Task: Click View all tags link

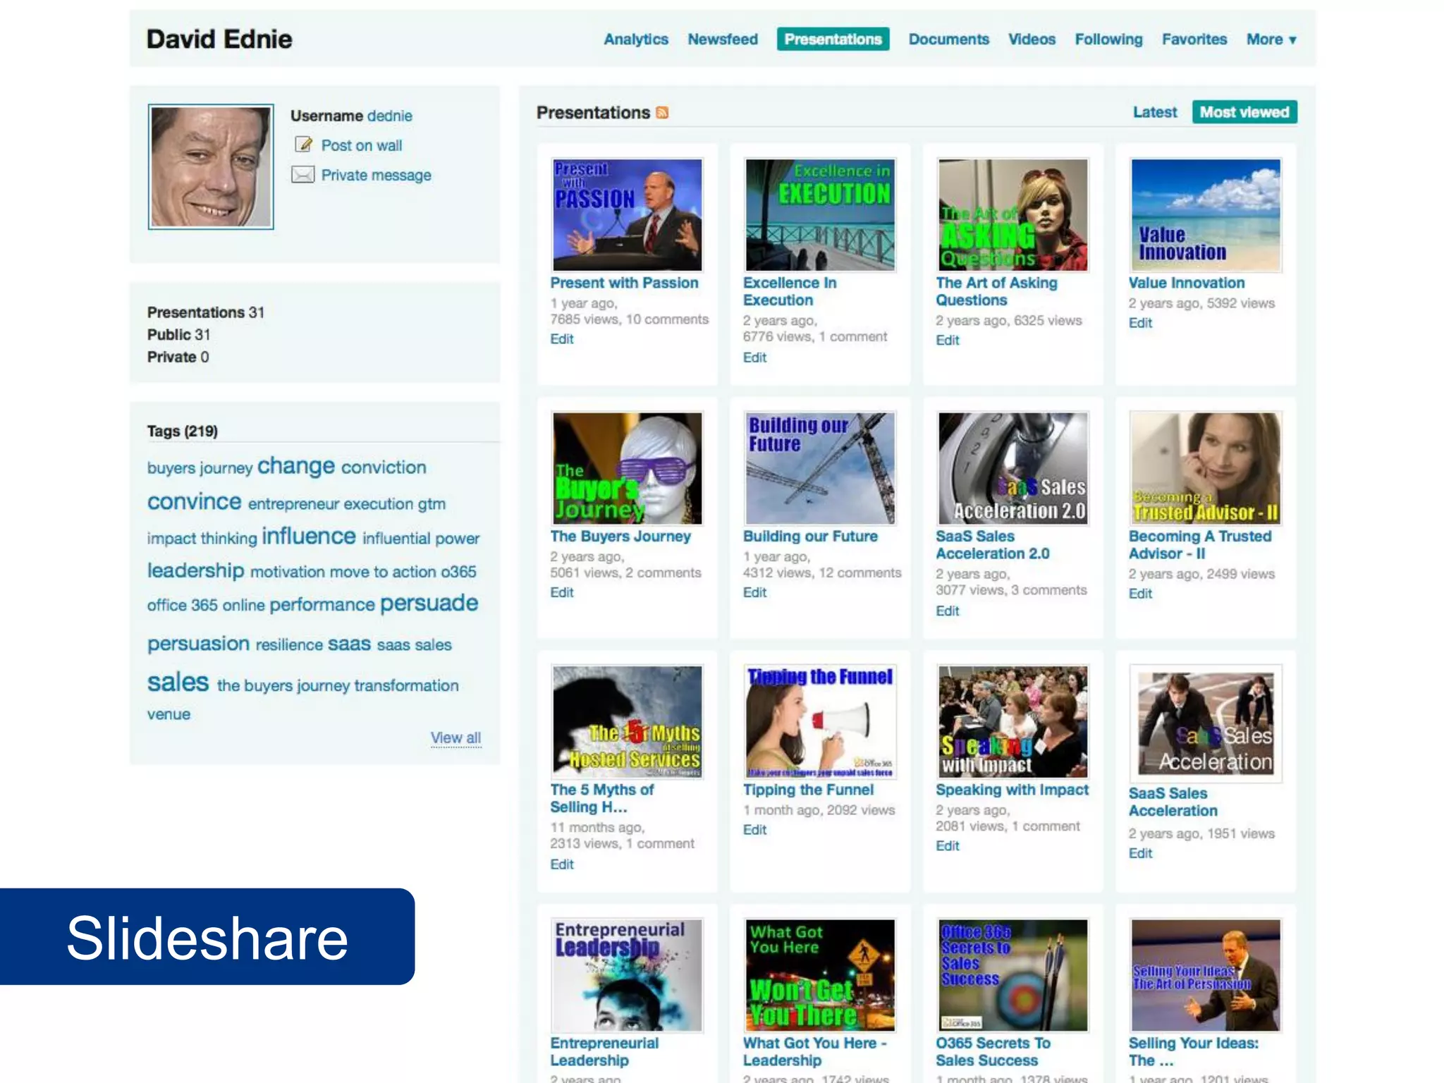Action: (x=455, y=738)
